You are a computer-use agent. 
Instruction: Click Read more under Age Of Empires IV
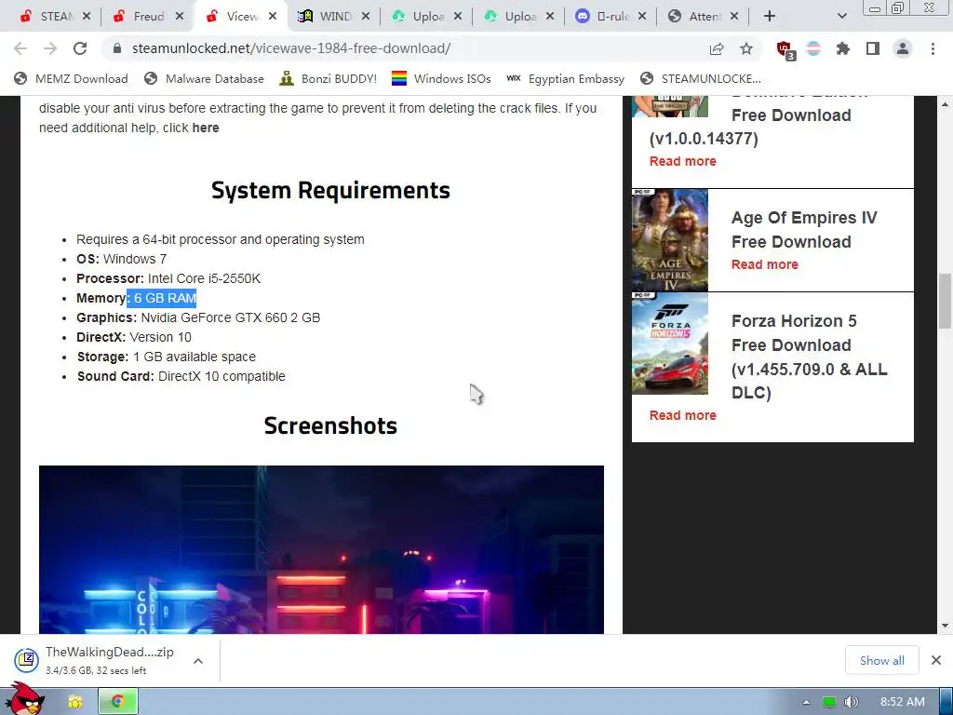click(x=765, y=264)
